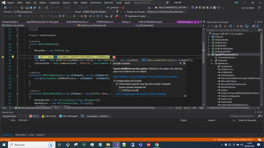The width and height of the screenshot is (264, 148).
Task: Open the Processo dropdown showing iisexpress.exe
Action: click(x=29, y=12)
